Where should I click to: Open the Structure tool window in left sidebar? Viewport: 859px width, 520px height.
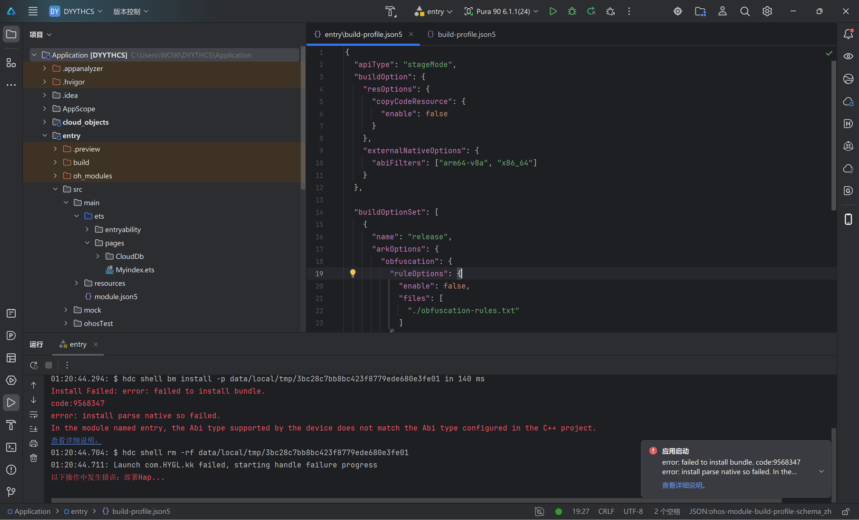click(11, 63)
